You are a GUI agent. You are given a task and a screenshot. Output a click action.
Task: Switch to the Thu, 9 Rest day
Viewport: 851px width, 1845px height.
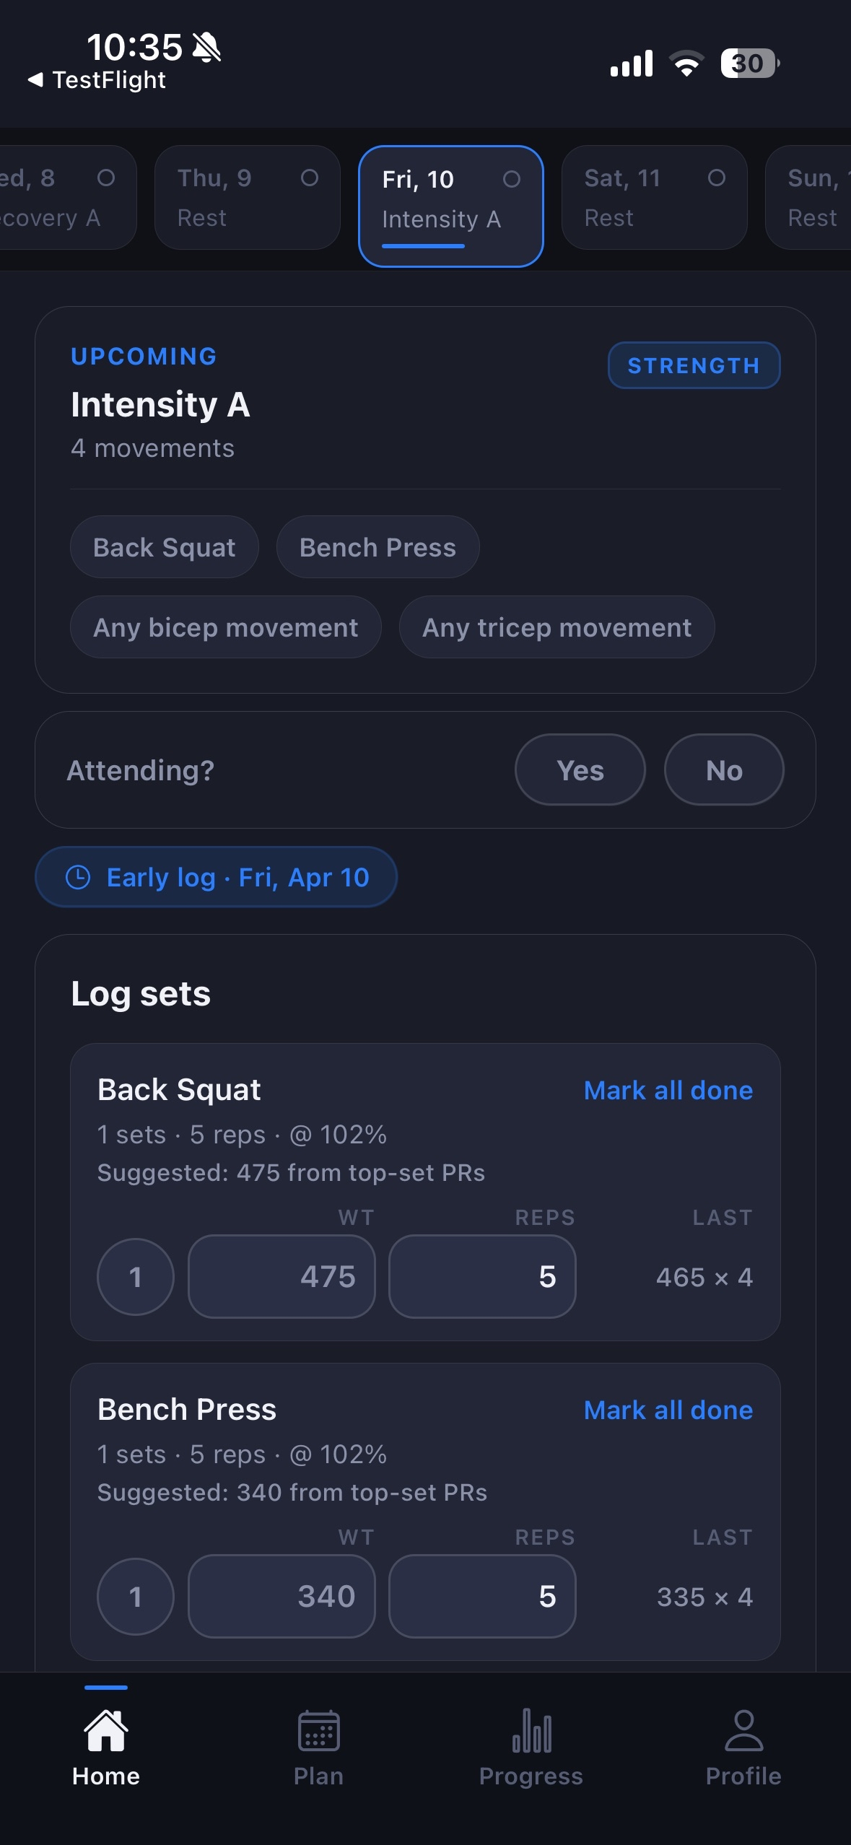[246, 198]
